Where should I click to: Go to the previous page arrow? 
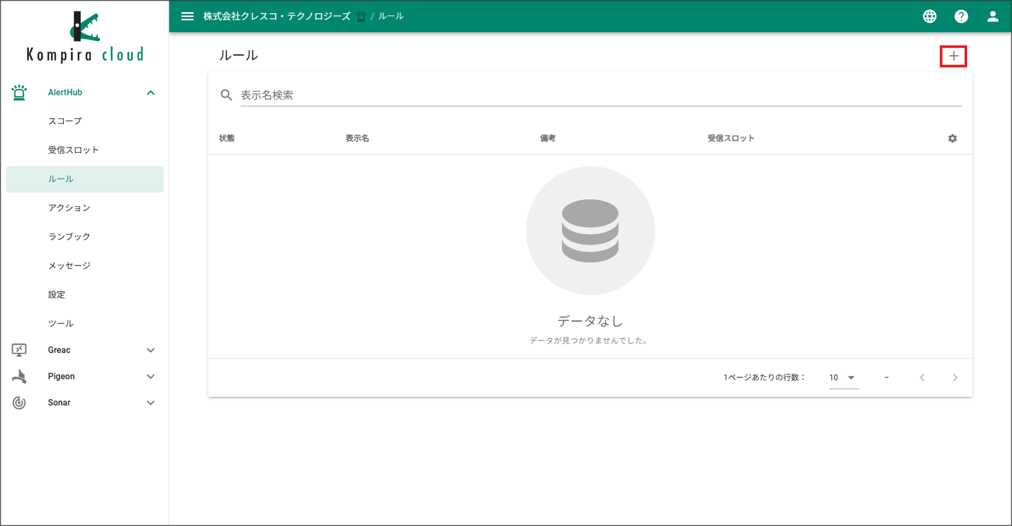tap(922, 378)
